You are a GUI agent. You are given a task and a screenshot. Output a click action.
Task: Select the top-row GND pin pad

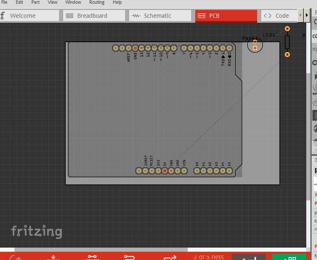point(135,48)
